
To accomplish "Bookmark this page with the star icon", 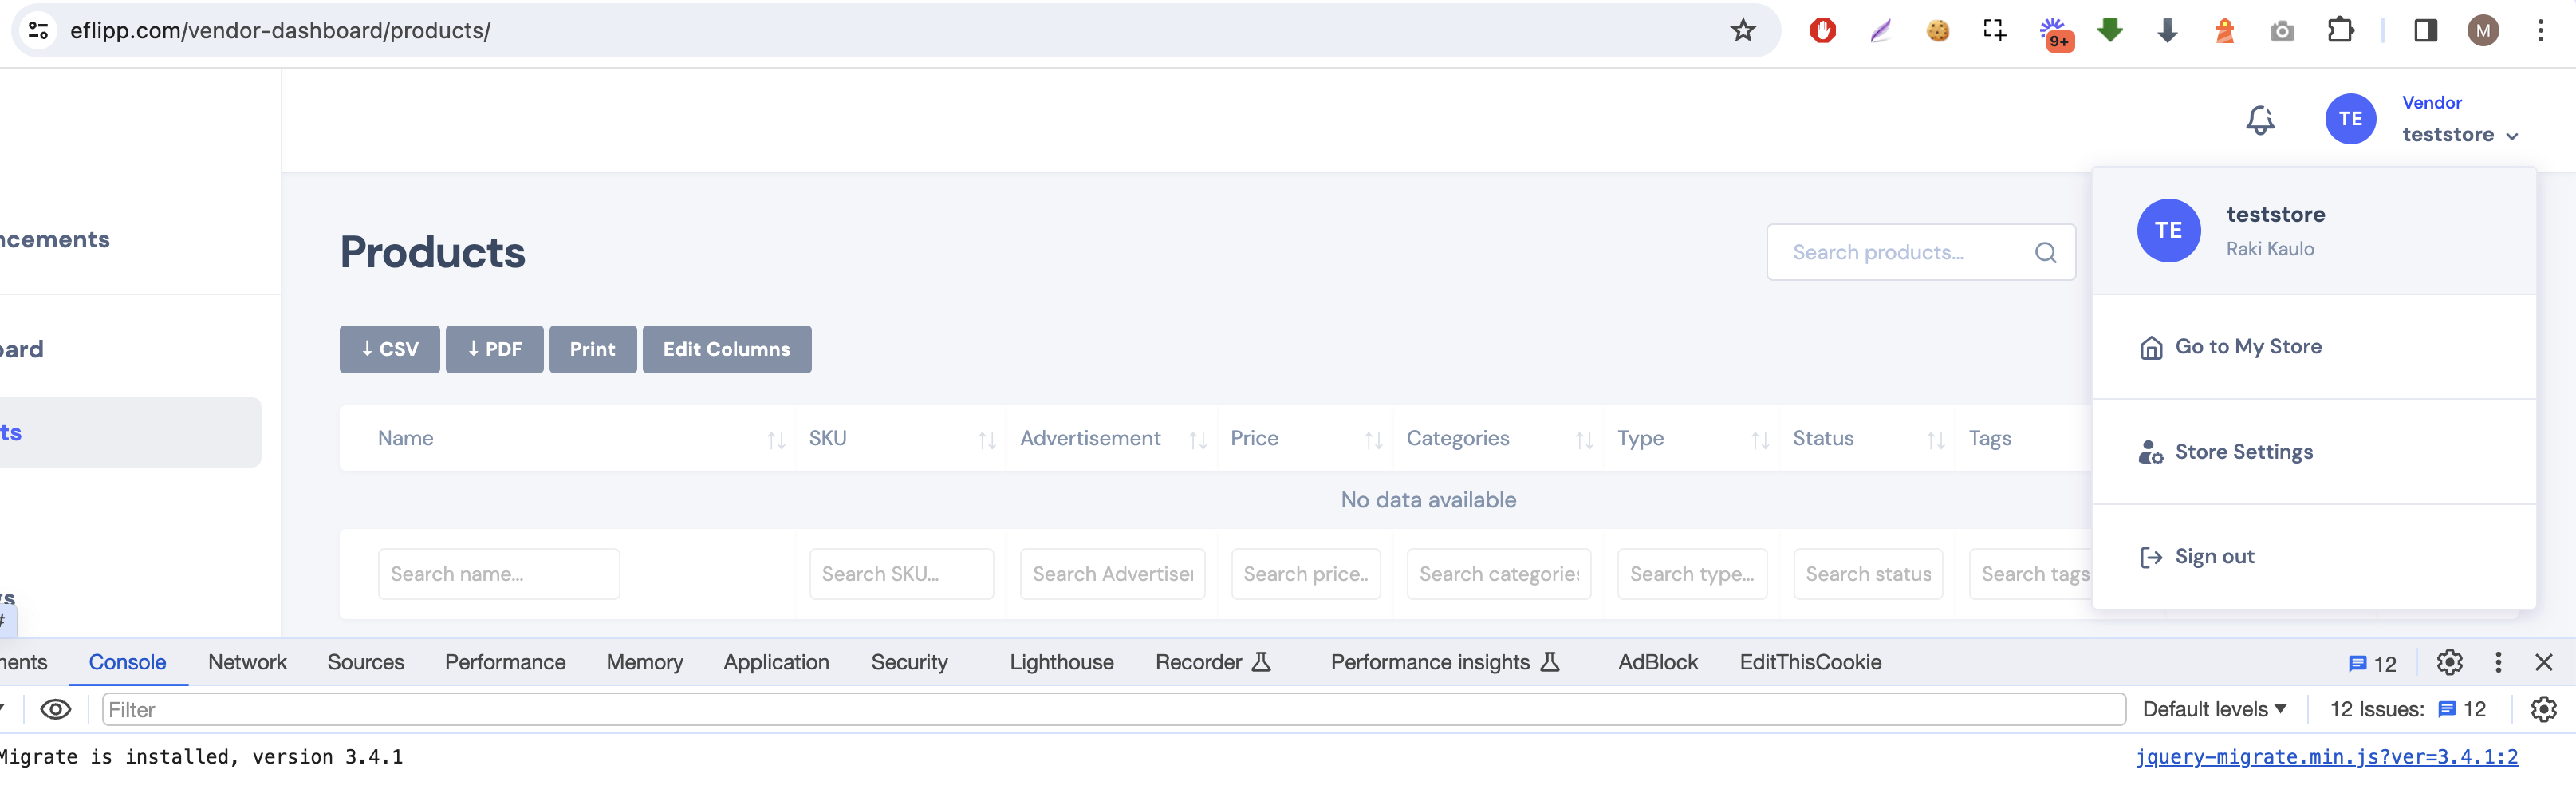I will (x=1743, y=30).
